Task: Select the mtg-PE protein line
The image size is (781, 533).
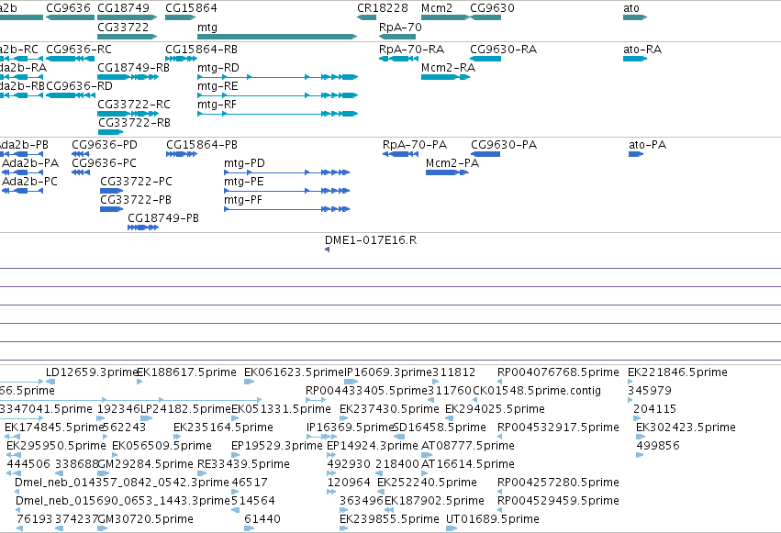Action: [x=287, y=191]
